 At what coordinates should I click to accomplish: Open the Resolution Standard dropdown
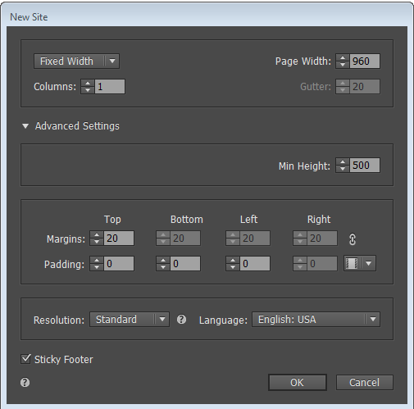[x=130, y=319]
